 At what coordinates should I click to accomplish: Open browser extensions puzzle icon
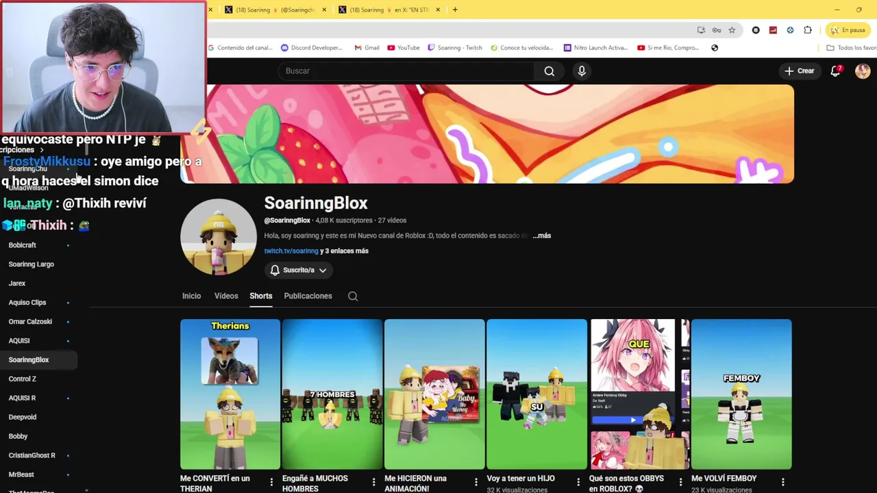coord(808,30)
